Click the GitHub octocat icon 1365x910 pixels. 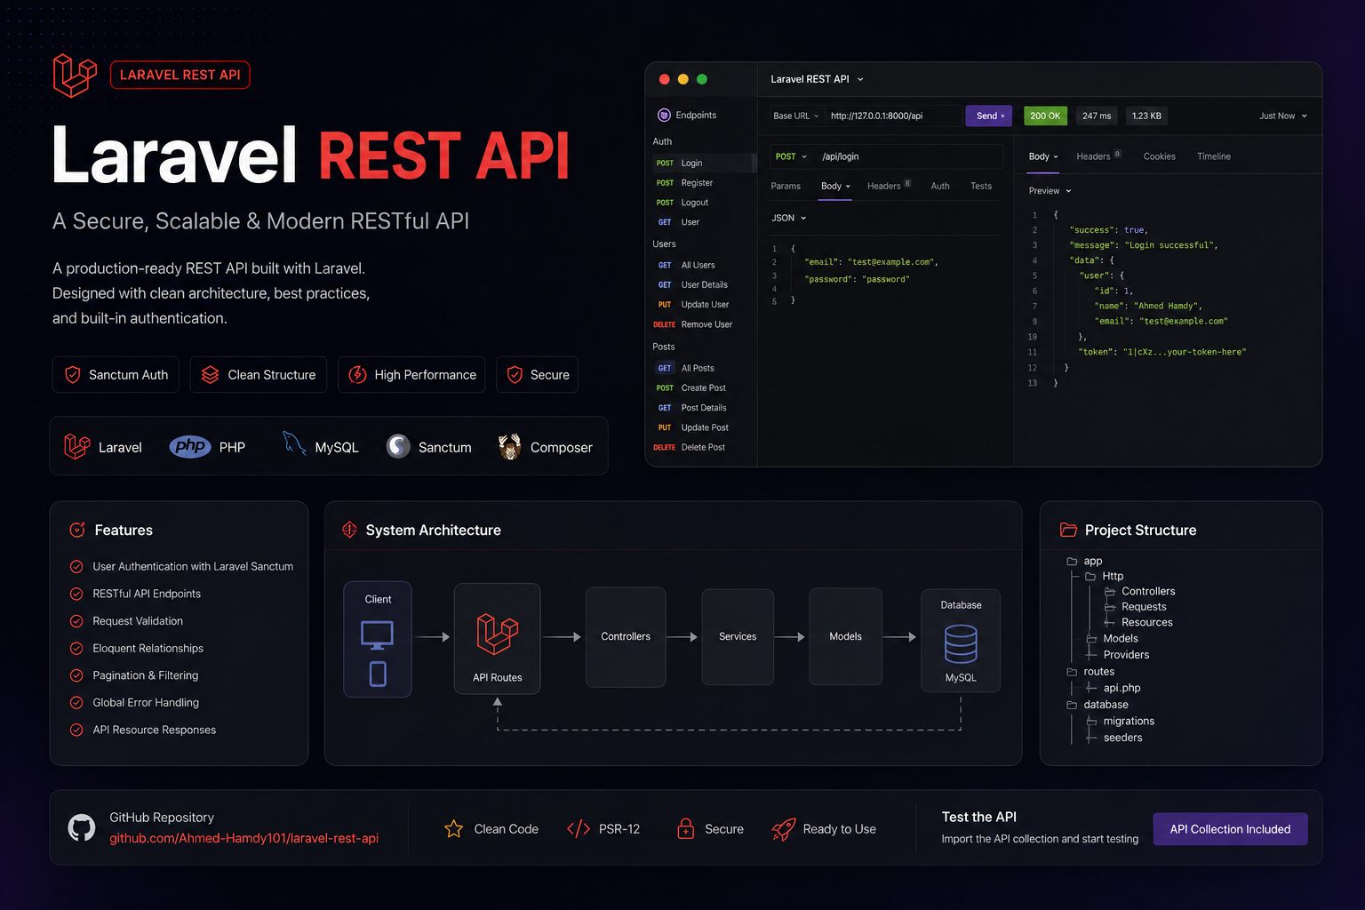pos(82,828)
